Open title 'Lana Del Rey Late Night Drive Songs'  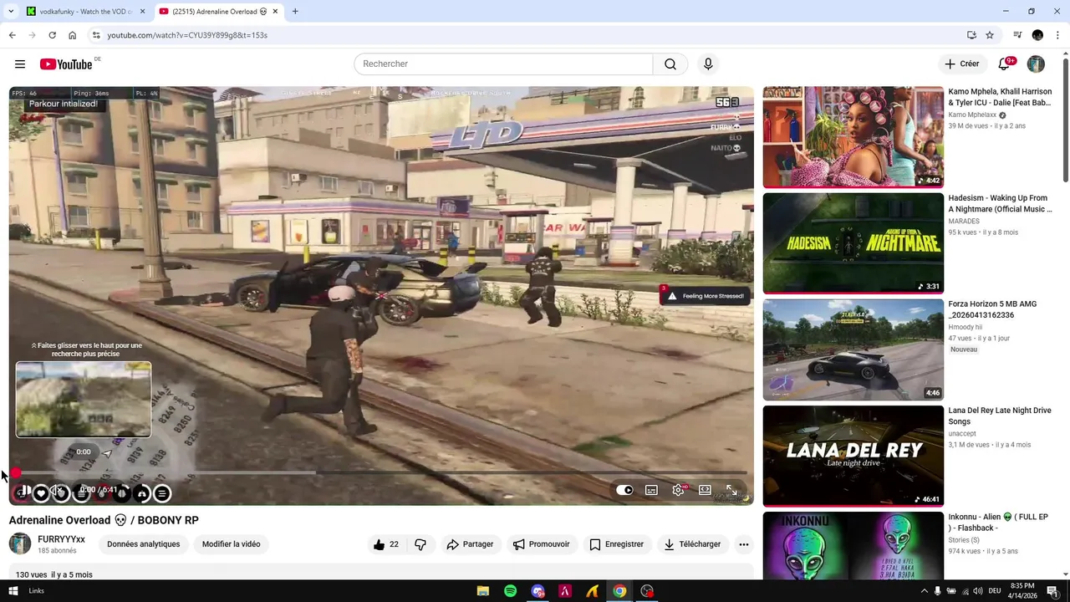pyautogui.click(x=1000, y=416)
